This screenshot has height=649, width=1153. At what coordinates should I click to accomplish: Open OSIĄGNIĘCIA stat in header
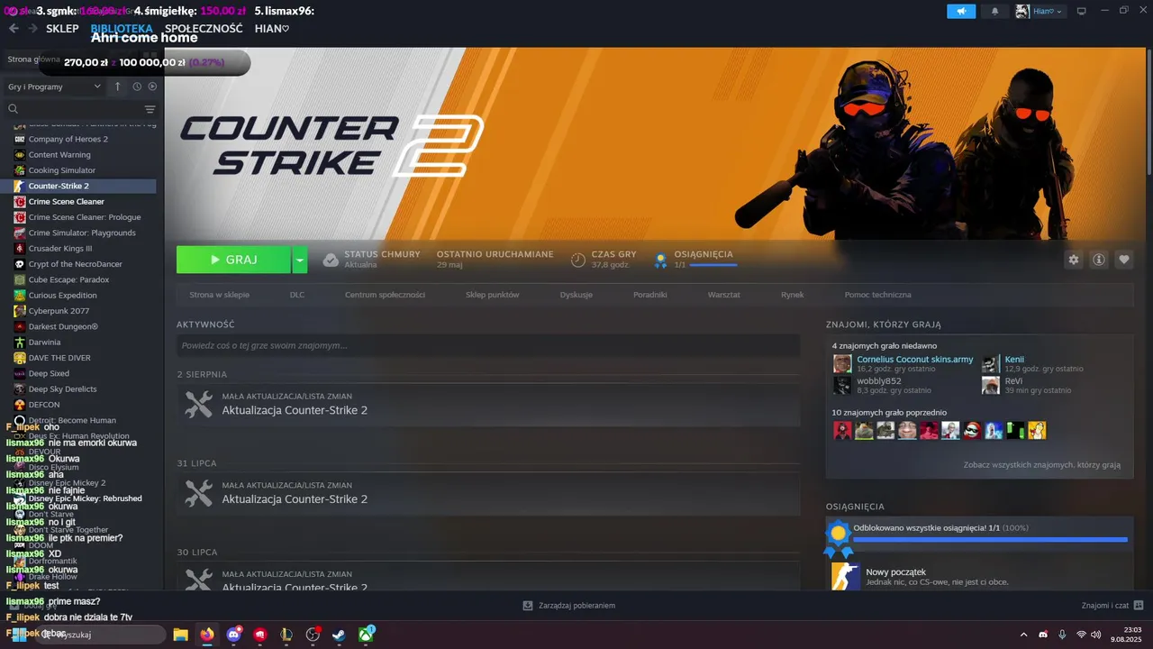695,260
